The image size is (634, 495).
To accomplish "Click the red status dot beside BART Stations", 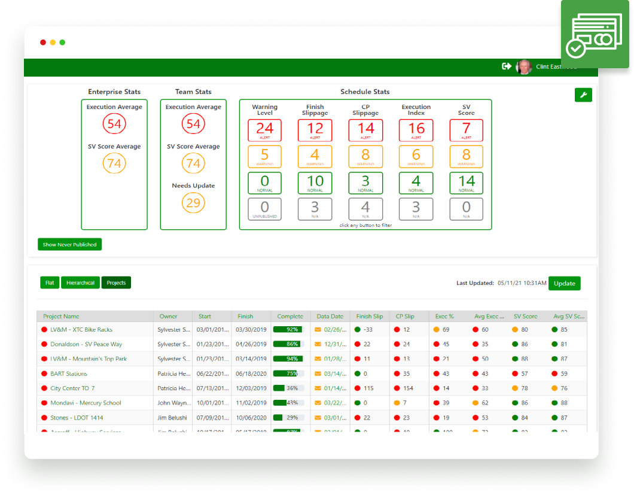I will [x=44, y=373].
